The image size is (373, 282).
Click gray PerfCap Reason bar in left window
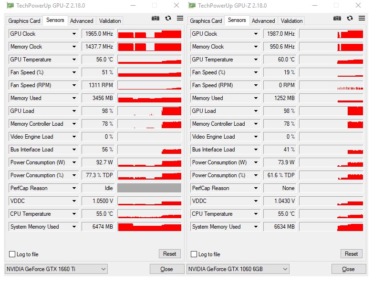click(x=149, y=188)
